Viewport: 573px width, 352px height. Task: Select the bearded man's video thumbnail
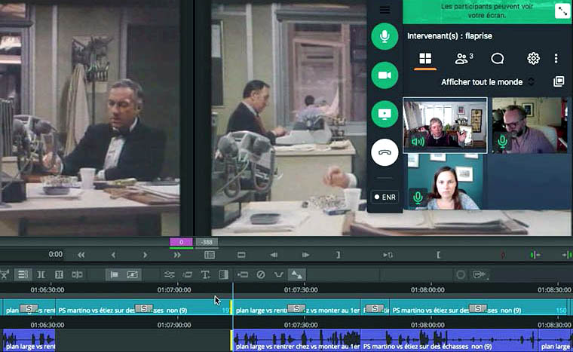coord(530,124)
